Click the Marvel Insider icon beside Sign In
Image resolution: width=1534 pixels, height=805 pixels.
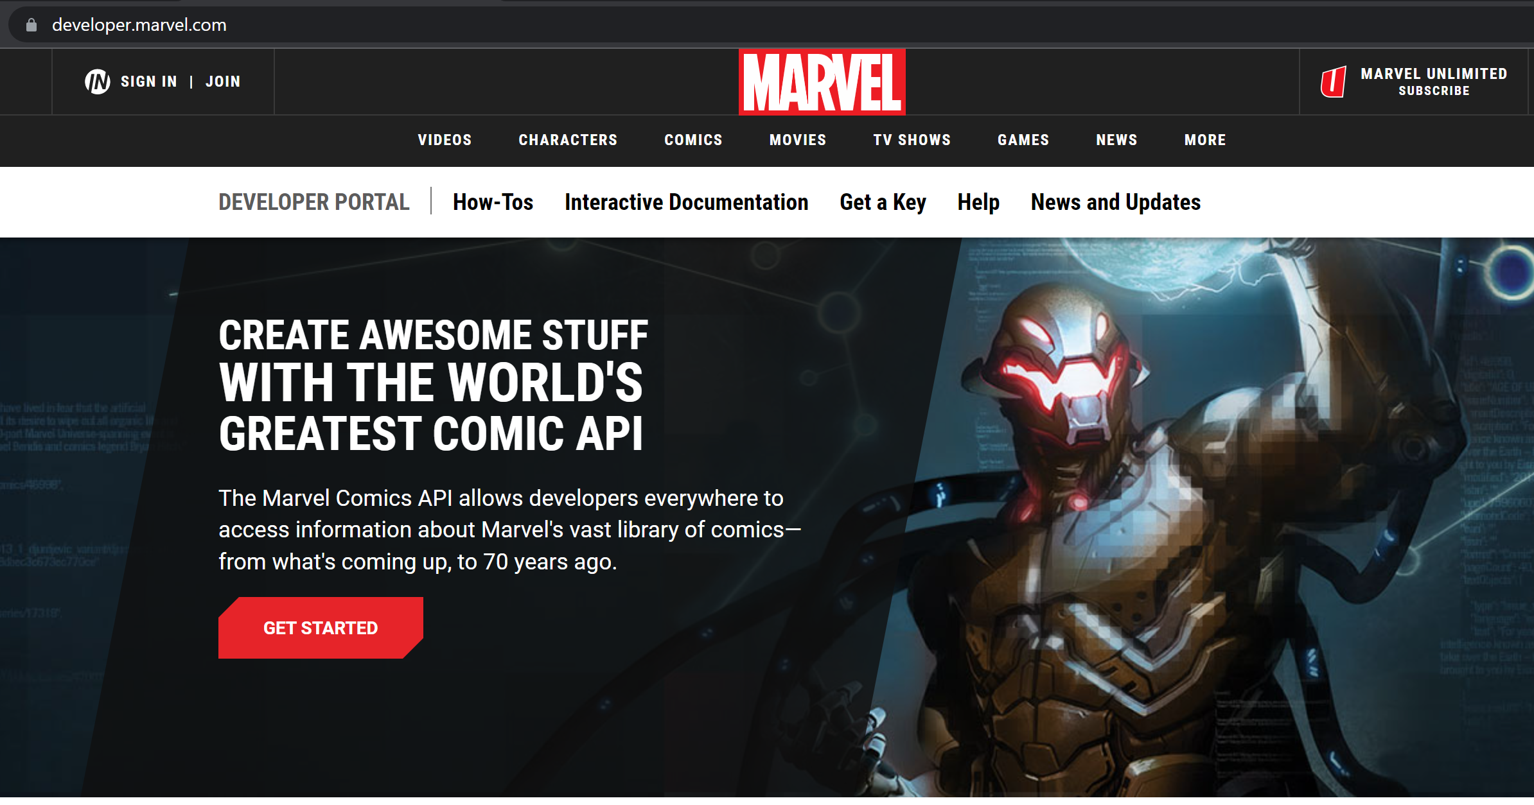pos(98,82)
